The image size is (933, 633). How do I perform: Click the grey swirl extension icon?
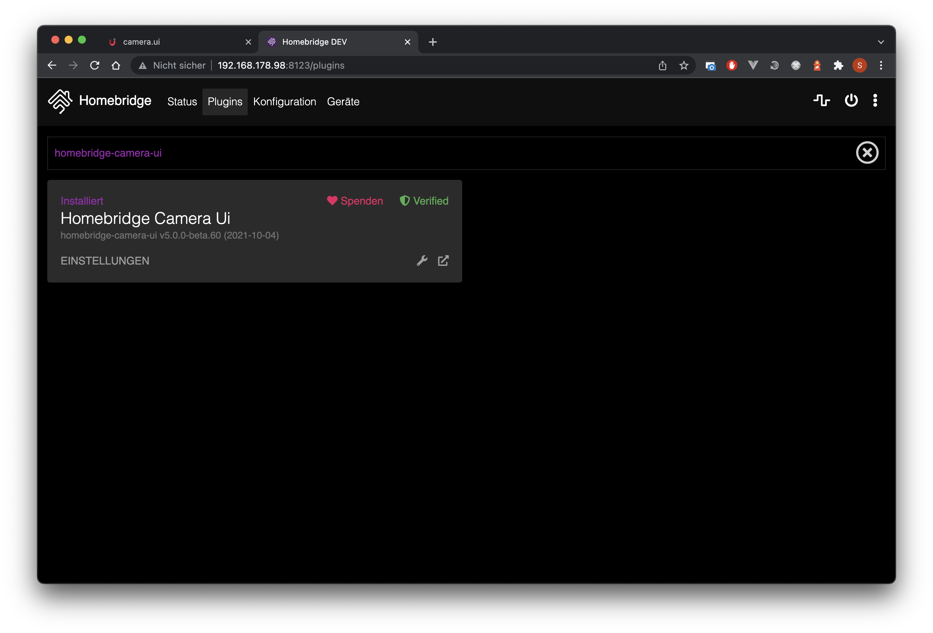click(774, 65)
